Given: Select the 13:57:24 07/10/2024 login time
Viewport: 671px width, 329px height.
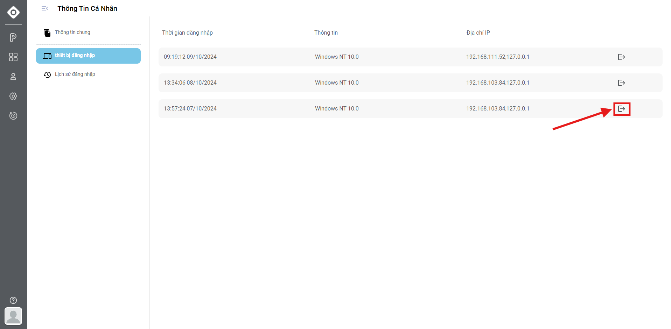Looking at the screenshot, I should click(x=190, y=108).
